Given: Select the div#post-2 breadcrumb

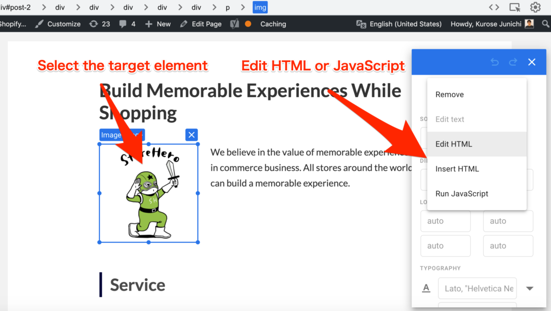Looking at the screenshot, I should point(16,8).
